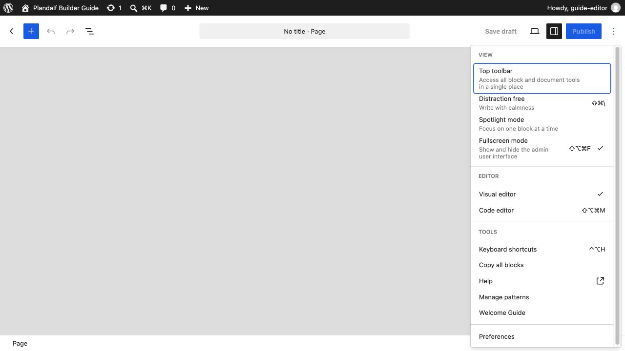
Task: Open Keyboard shortcuts
Action: [x=542, y=249]
